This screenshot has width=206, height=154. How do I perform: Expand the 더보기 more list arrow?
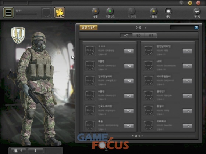[x=142, y=136]
